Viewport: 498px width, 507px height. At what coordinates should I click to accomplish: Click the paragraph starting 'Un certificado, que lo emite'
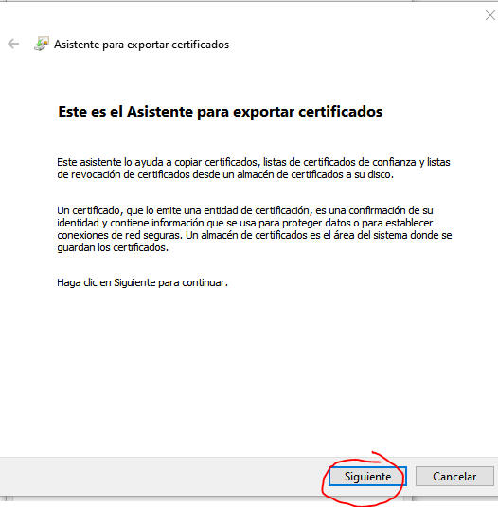click(x=255, y=229)
